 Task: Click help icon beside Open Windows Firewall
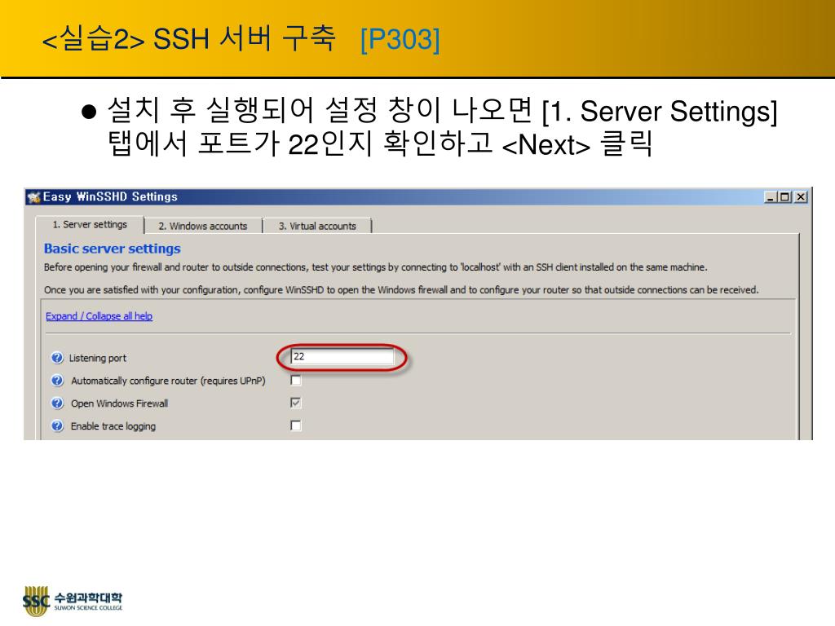tap(57, 403)
